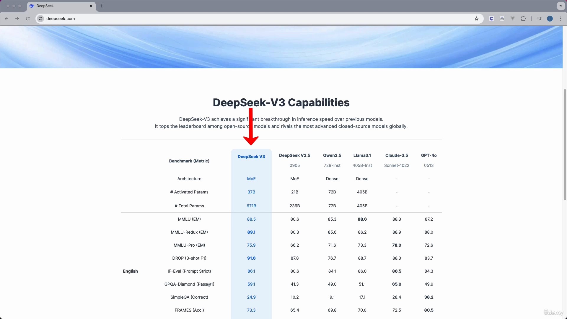Go back to the previous page
The height and width of the screenshot is (319, 567).
pos(6,19)
